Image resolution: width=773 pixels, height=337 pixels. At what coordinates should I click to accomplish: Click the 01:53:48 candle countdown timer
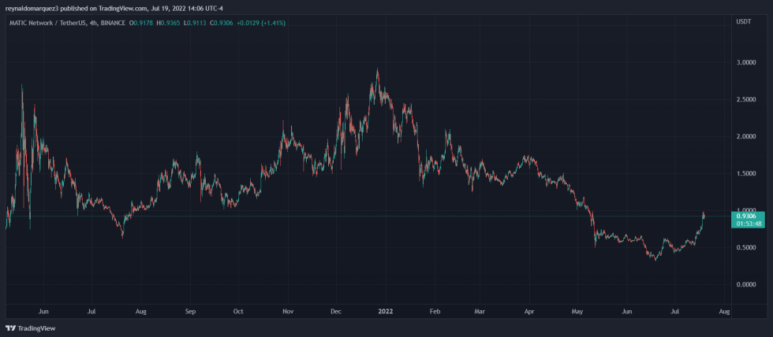coord(747,224)
